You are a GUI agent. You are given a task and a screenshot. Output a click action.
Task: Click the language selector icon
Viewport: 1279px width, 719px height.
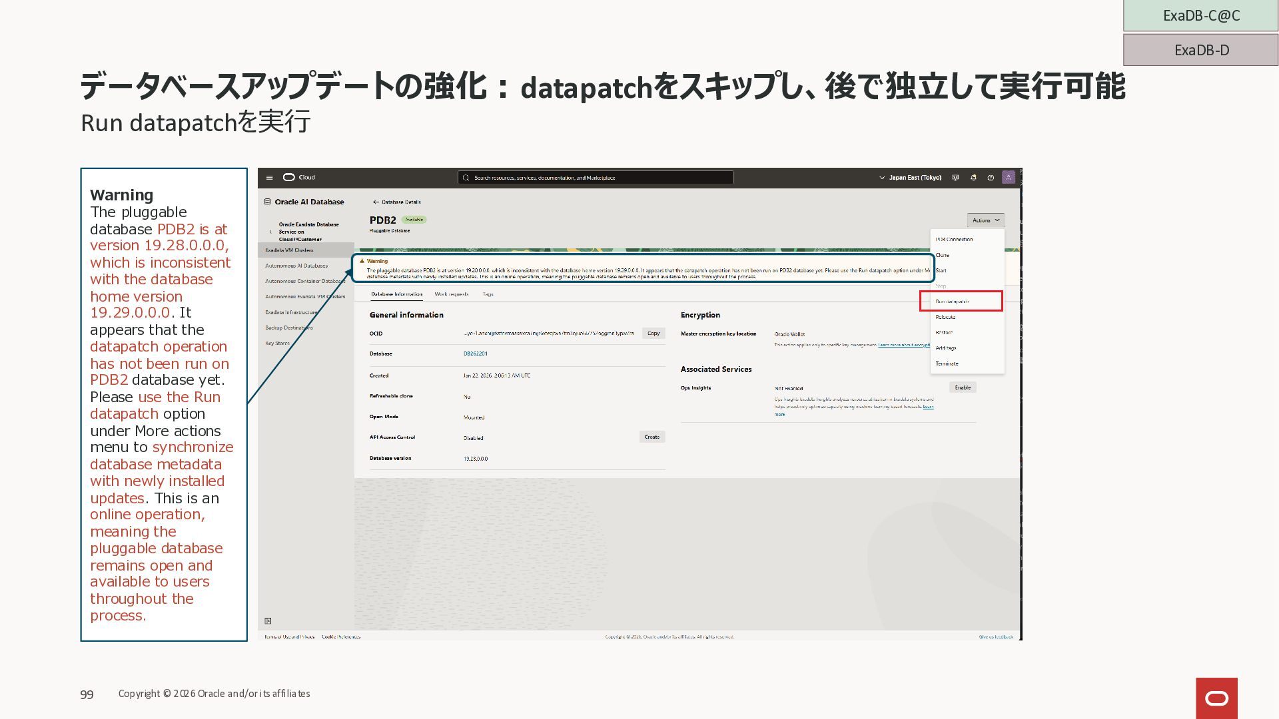955,178
